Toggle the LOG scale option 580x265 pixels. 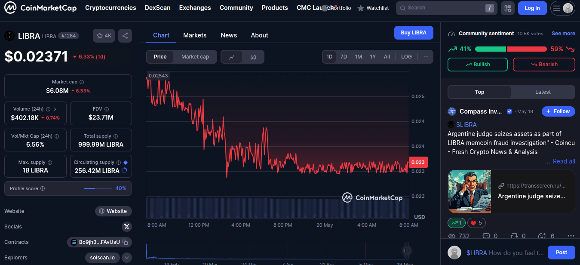406,57
